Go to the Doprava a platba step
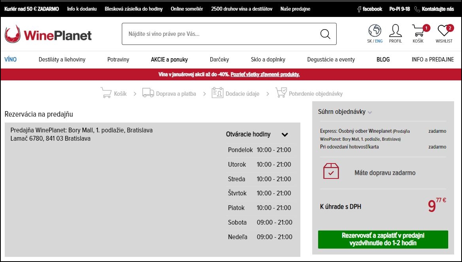462x262 pixels. click(x=170, y=93)
